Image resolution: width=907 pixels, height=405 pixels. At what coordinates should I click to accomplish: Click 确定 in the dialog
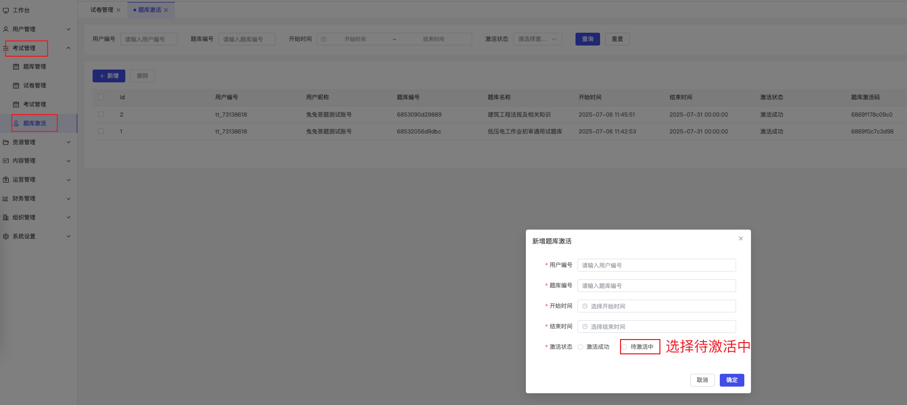732,380
